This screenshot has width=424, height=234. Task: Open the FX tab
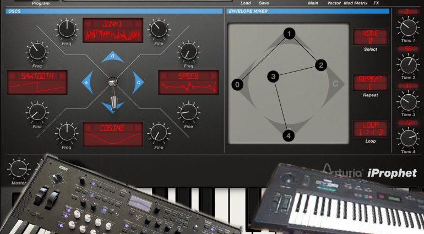click(376, 3)
